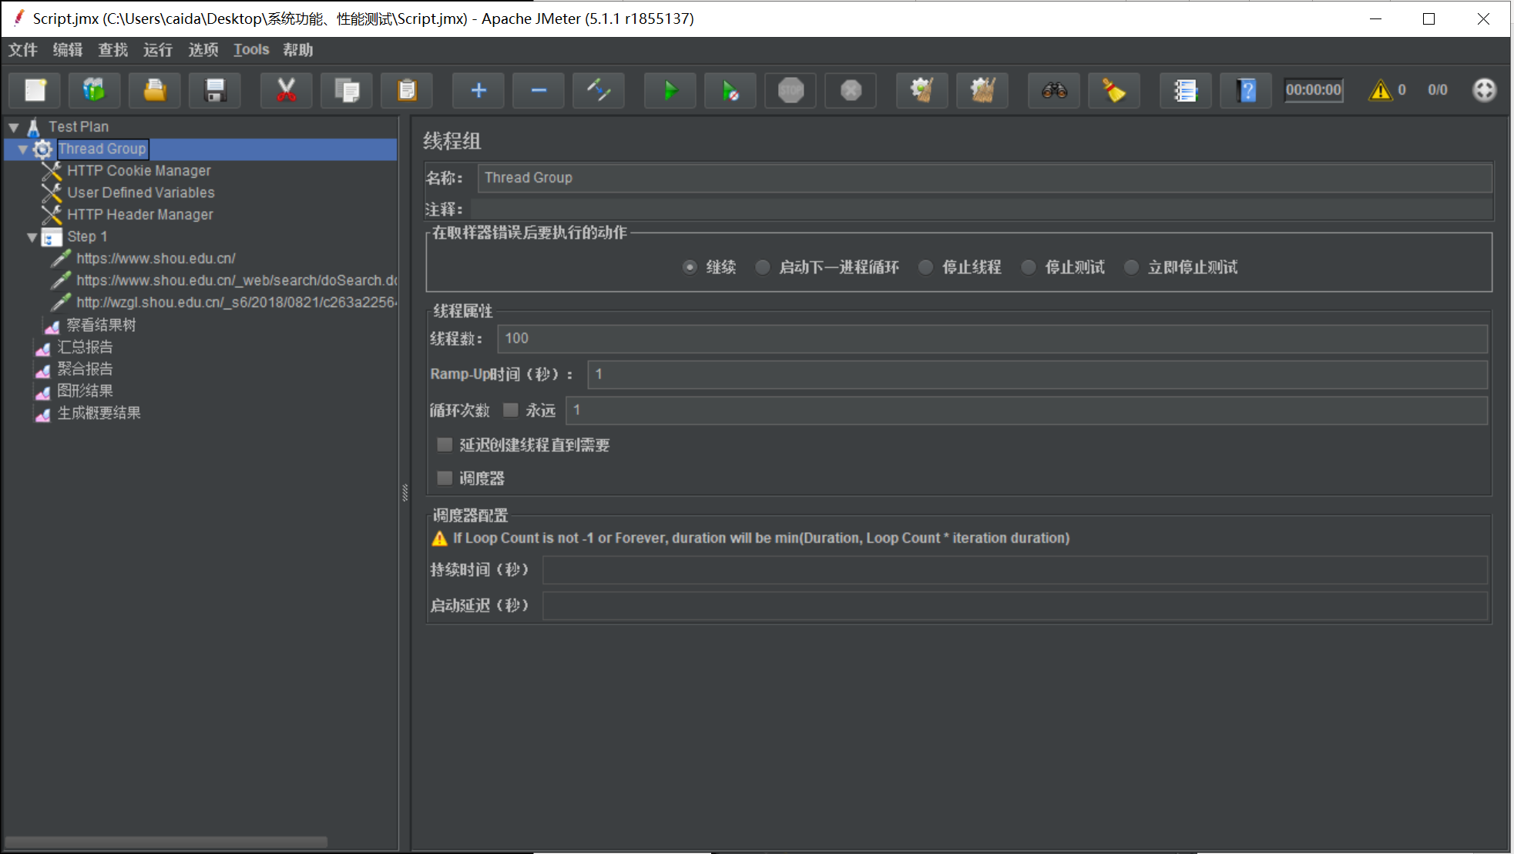Select the wzgl.shou.edu.cn request sampler
Image resolution: width=1514 pixels, height=854 pixels.
pyautogui.click(x=237, y=303)
